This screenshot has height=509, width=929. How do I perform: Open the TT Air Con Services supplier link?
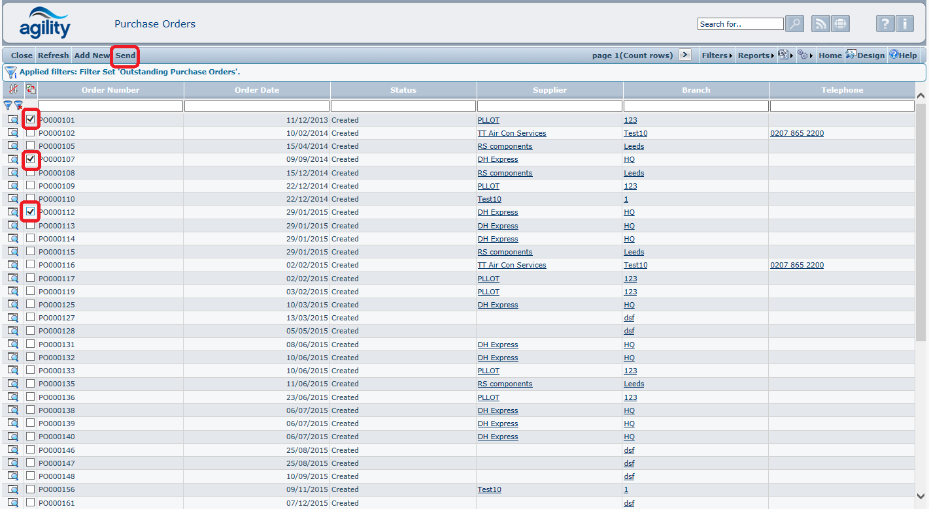pyautogui.click(x=512, y=133)
